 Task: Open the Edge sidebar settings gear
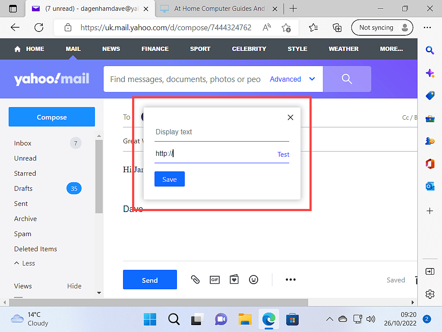[x=429, y=294]
